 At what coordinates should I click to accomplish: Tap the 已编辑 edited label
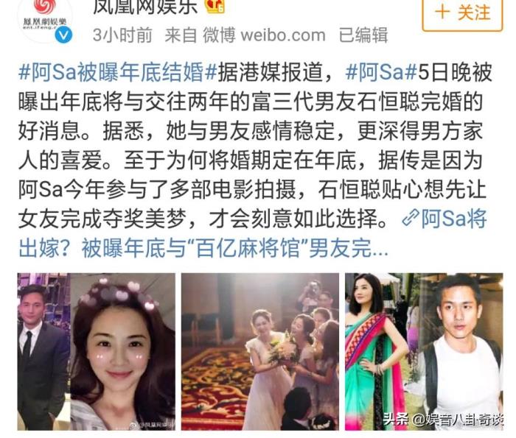point(363,35)
